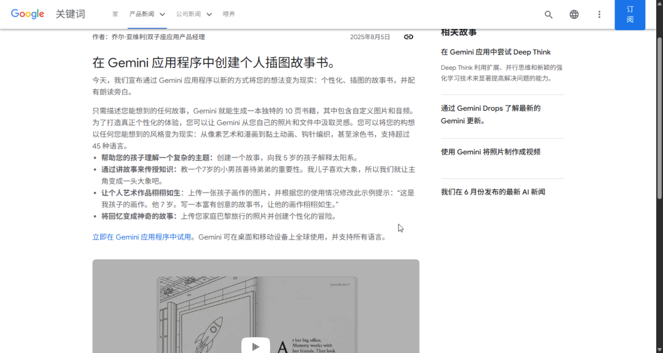Click headline 在 Gemini 应用程序中创建个人插图故事书
The image size is (663, 353).
215,63
